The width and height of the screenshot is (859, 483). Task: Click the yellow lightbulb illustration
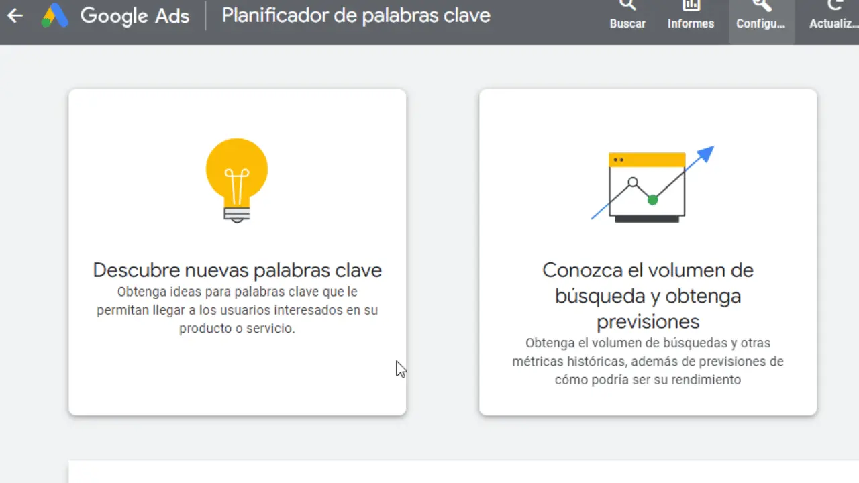coord(237,180)
